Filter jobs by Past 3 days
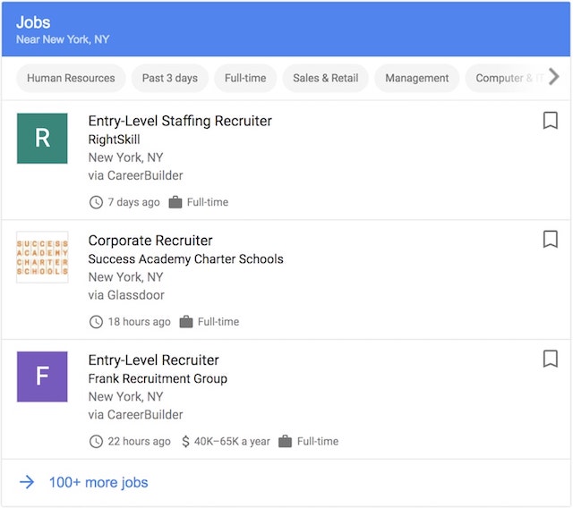This screenshot has width=573, height=508. [x=170, y=78]
